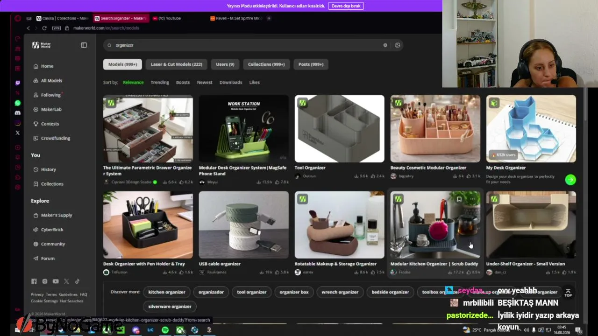The image size is (598, 336).
Task: Sort results by Downloads
Action: click(x=231, y=83)
